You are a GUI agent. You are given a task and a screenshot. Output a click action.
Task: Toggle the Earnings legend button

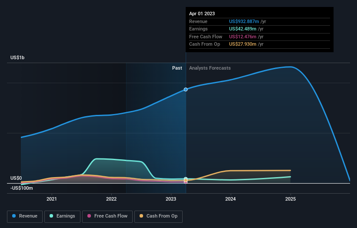(62, 216)
